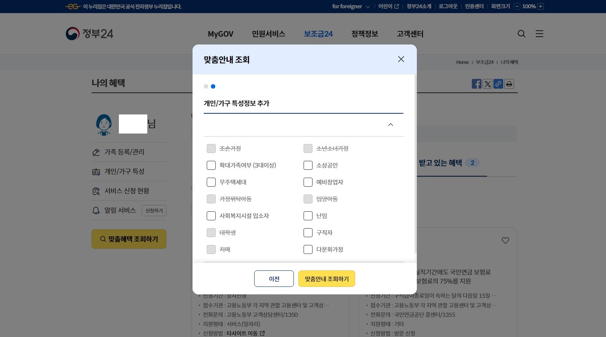Image resolution: width=606 pixels, height=337 pixels.
Task: Collapse the characteristics list with the chevron
Action: click(x=391, y=125)
